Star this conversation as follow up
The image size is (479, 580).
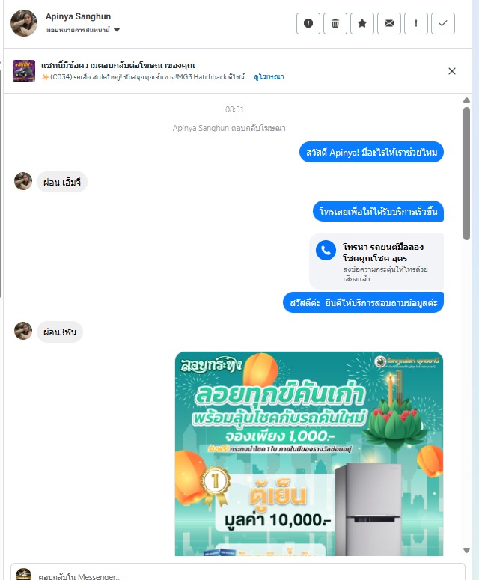coord(362,23)
